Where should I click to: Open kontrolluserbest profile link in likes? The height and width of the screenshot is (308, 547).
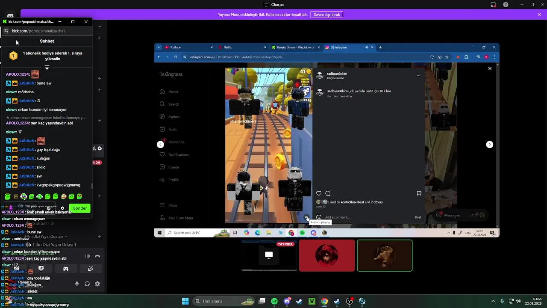353,202
